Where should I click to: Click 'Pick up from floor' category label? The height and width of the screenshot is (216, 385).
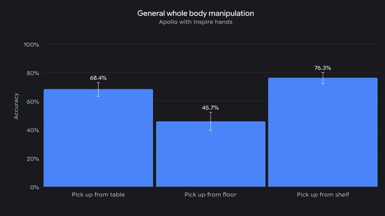[x=210, y=195]
